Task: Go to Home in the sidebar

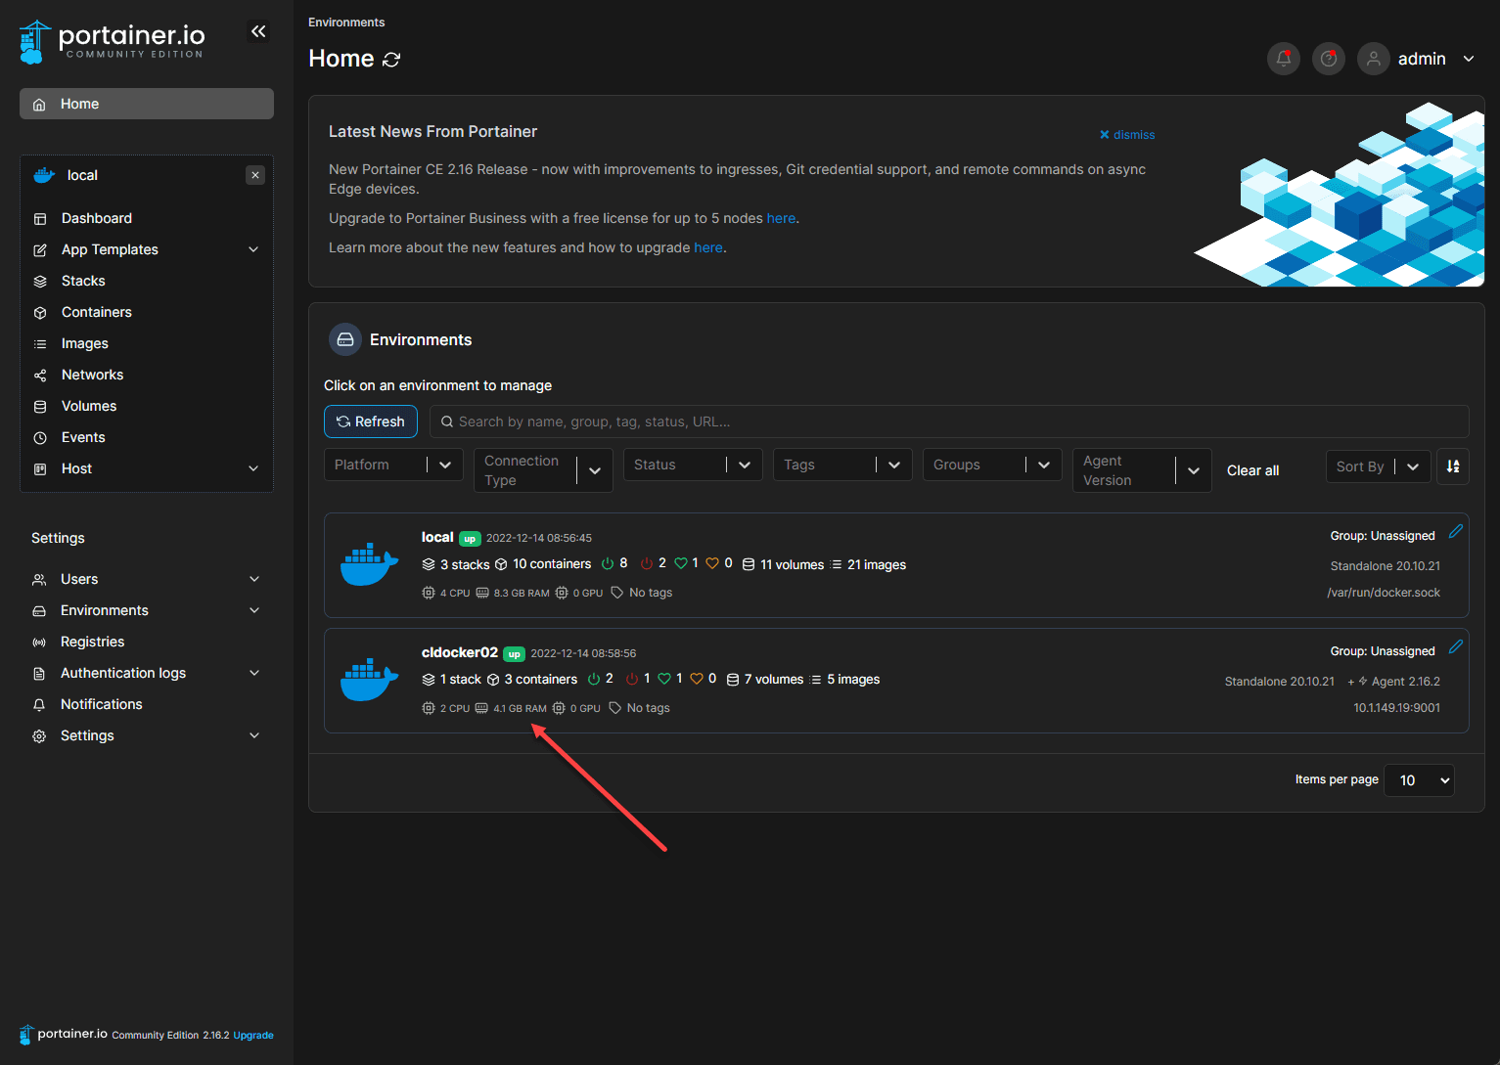Action: (147, 104)
